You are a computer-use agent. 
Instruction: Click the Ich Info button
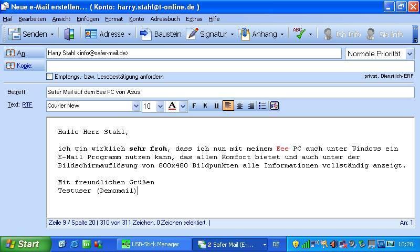(342, 34)
